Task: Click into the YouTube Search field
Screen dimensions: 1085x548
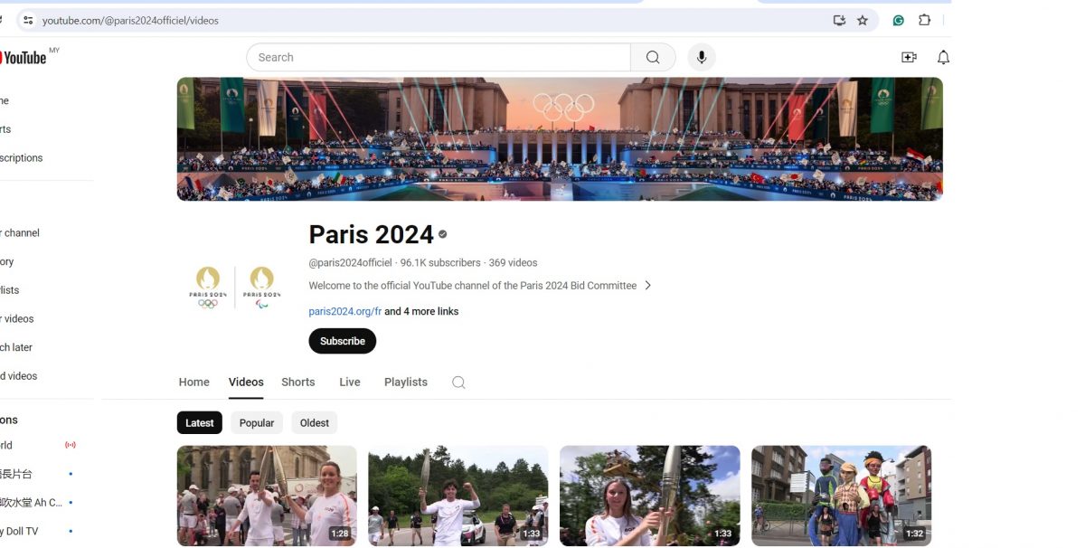Action: click(439, 57)
